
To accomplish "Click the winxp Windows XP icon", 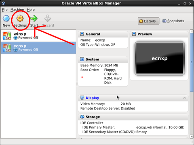I will point(7,36).
